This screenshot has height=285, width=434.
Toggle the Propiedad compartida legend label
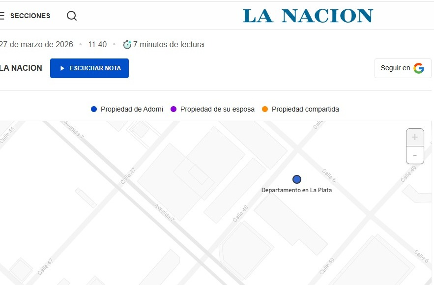[305, 109]
